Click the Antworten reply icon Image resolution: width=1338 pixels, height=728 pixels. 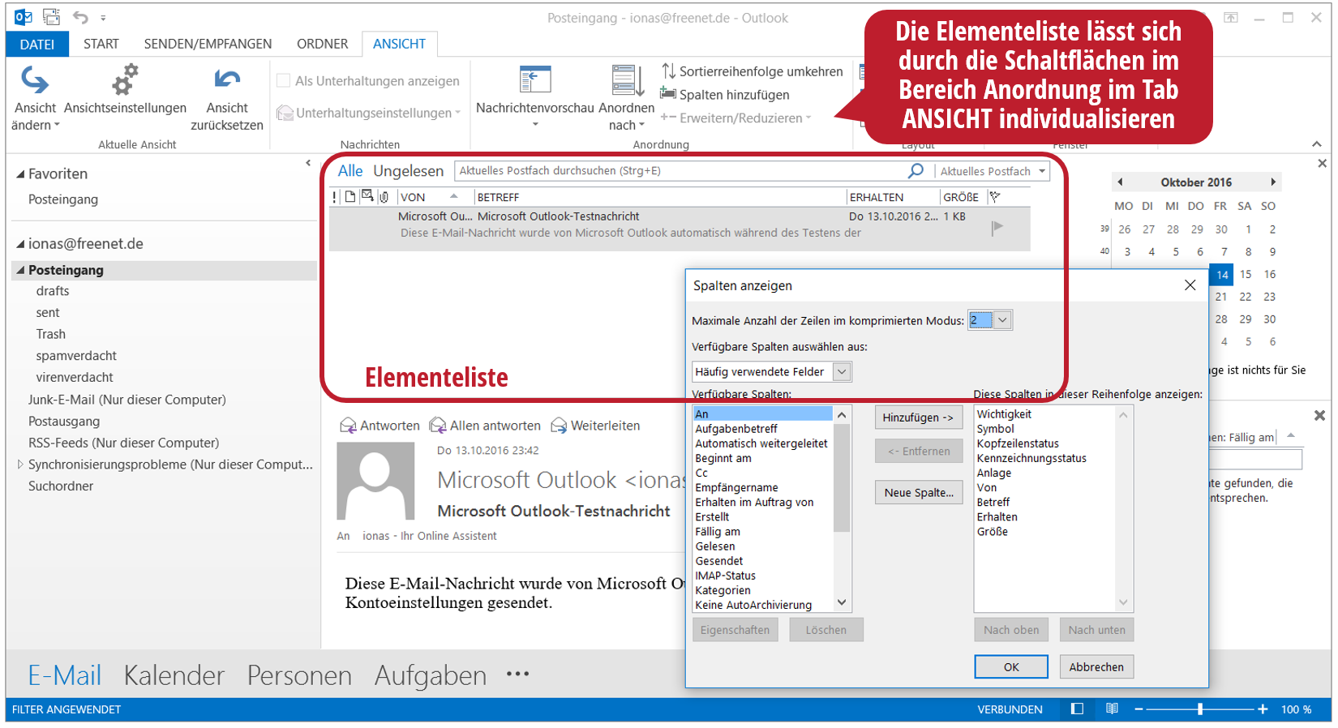pyautogui.click(x=348, y=425)
